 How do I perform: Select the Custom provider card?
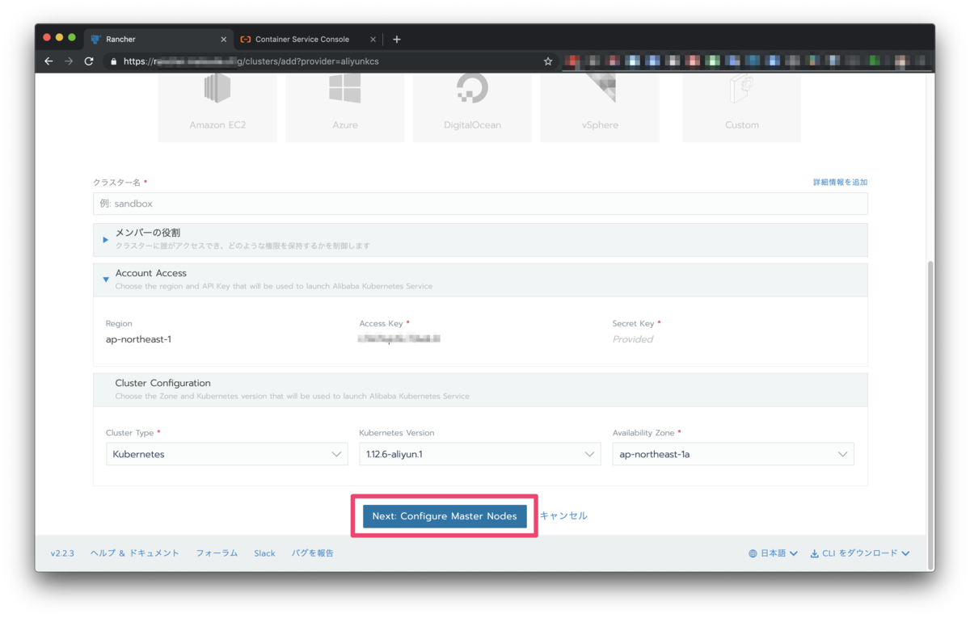[x=742, y=107]
